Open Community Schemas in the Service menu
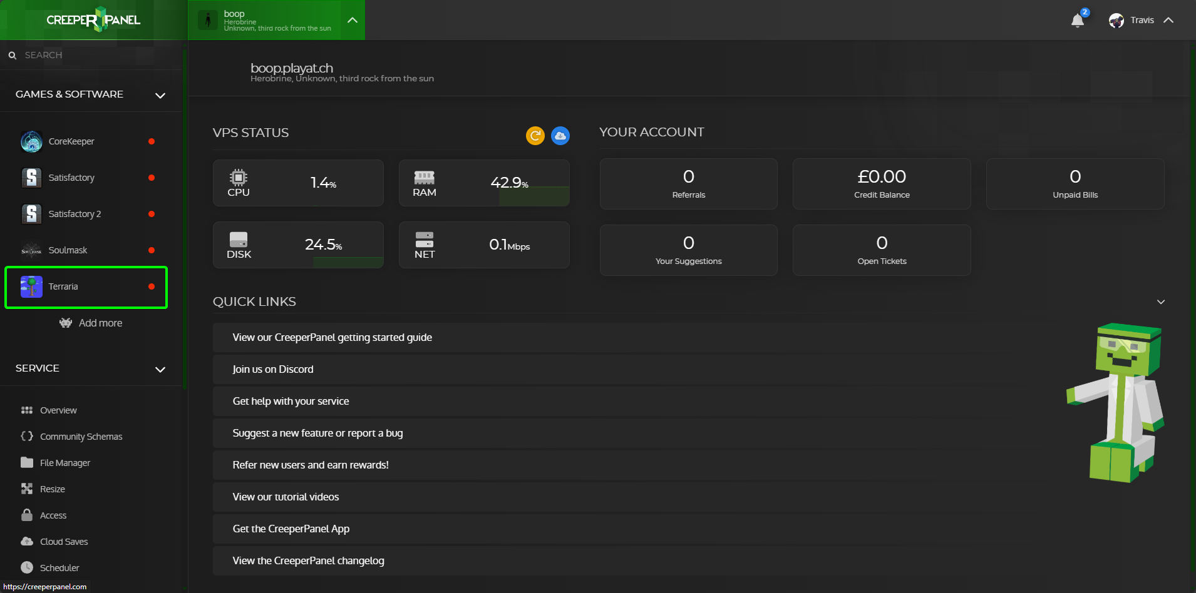 [x=81, y=437]
